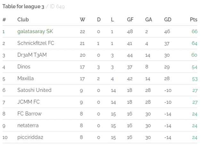
Task: Select the Dr3aM T3AM club name
Action: 32,55
